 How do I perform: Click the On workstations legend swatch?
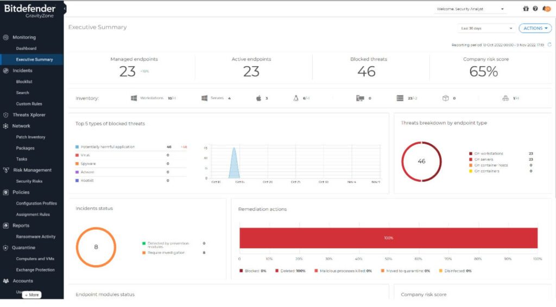[x=471, y=153]
